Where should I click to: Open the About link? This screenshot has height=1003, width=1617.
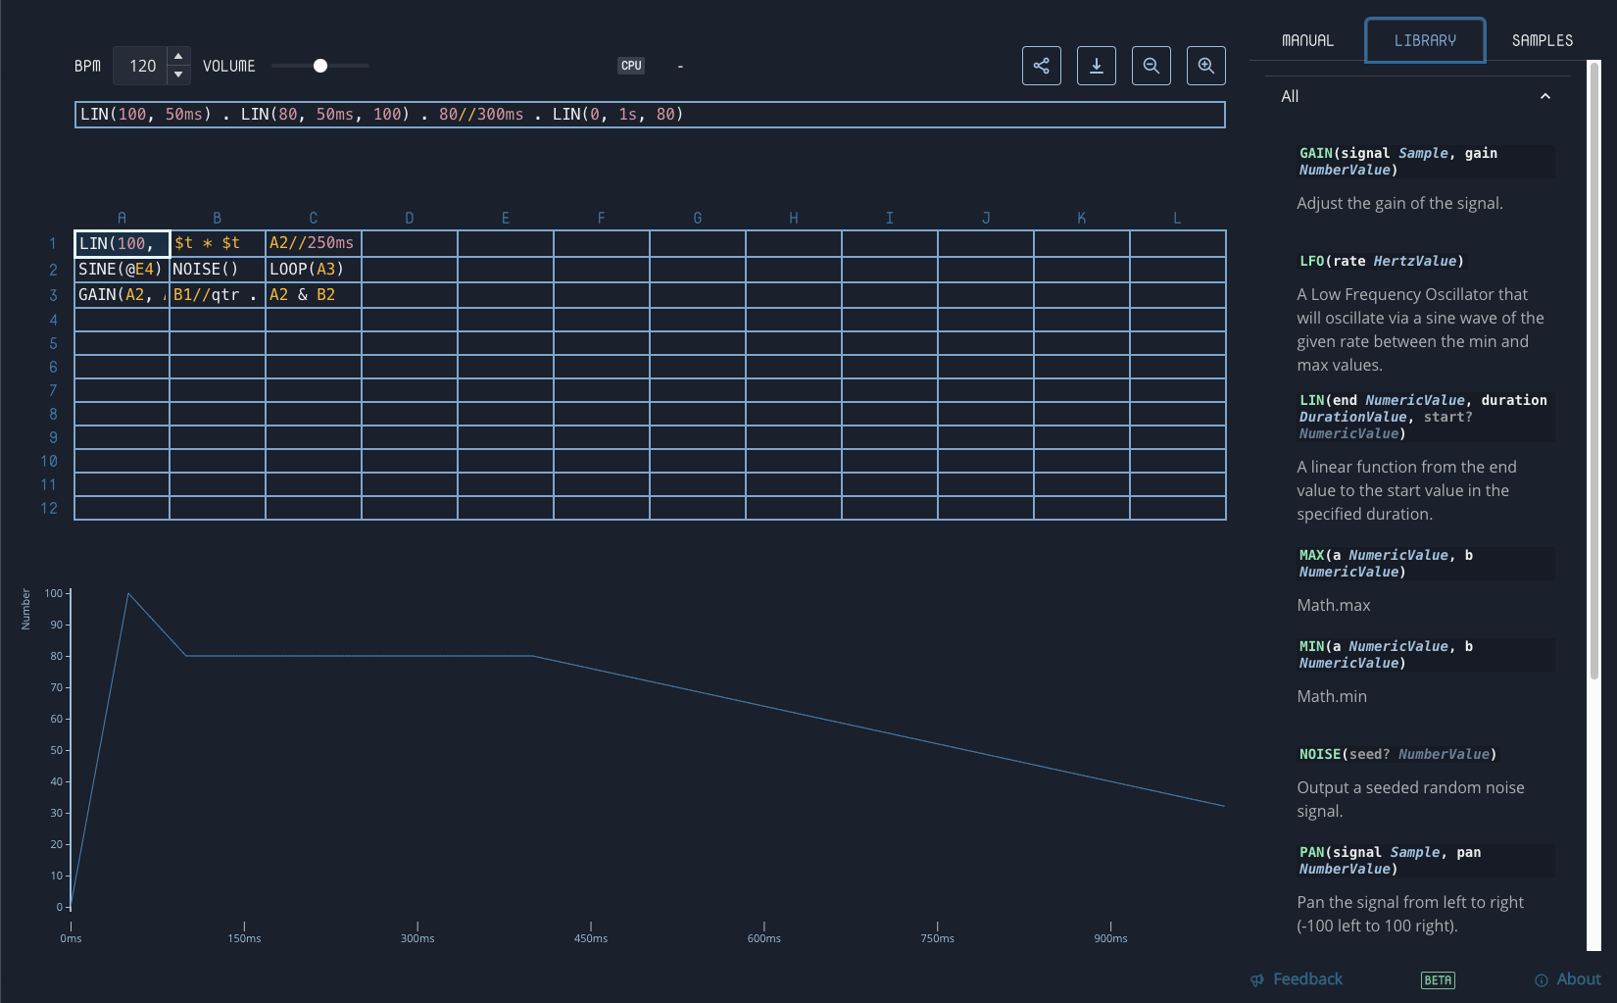pos(1579,979)
